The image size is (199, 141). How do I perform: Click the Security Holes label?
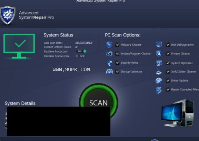click(x=129, y=63)
